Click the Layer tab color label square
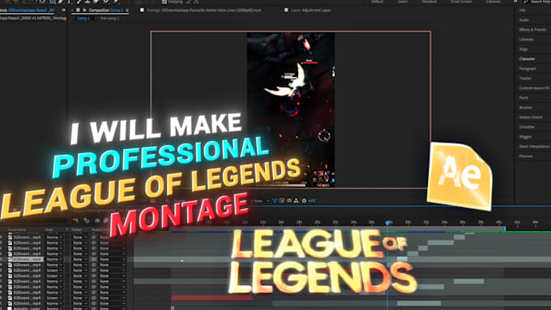The image size is (551, 310). coord(286,11)
